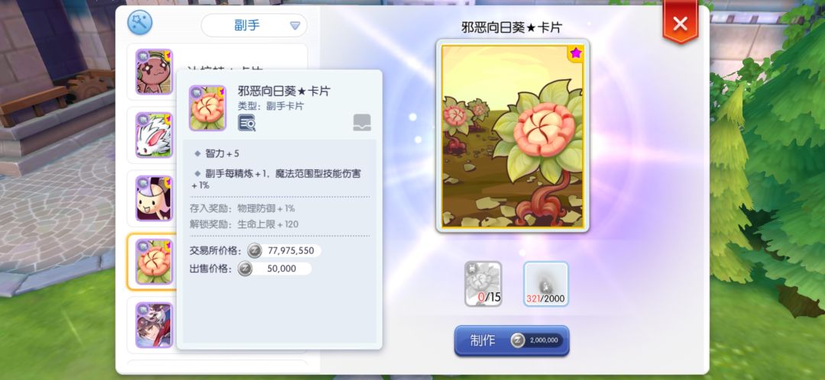The width and height of the screenshot is (825, 380).
Task: Select the brown cookie doll card in the list
Action: click(x=154, y=72)
